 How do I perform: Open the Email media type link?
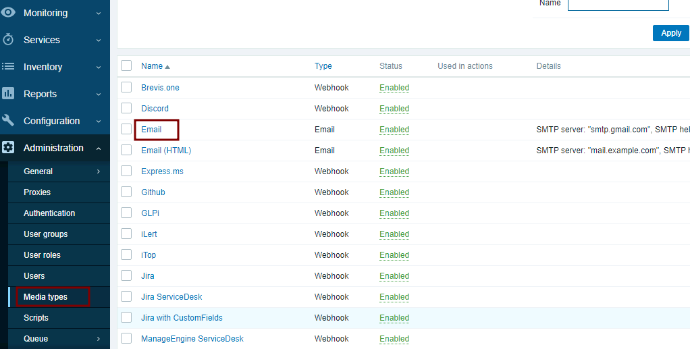click(151, 130)
